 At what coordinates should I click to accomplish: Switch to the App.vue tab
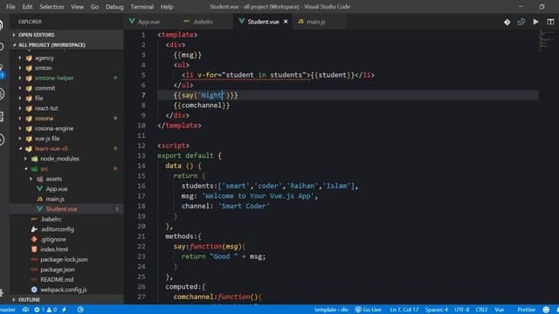pos(149,22)
